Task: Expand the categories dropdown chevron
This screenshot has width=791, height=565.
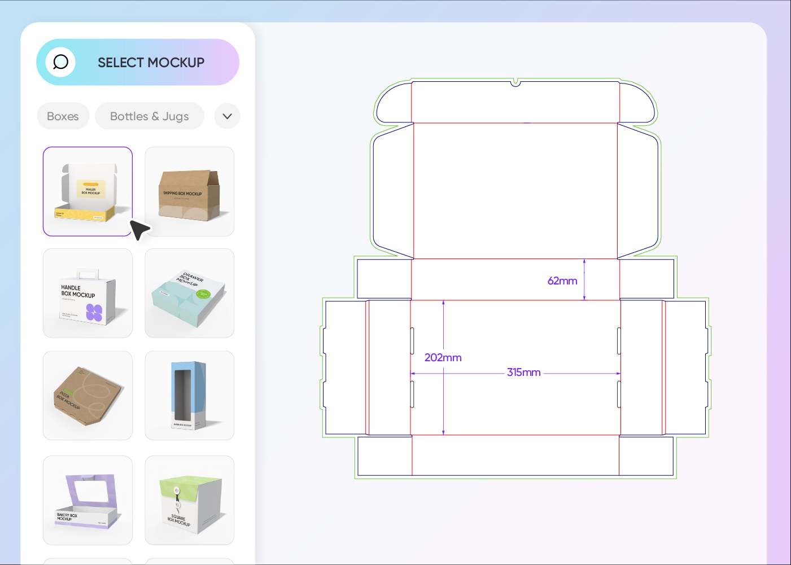Action: click(226, 116)
